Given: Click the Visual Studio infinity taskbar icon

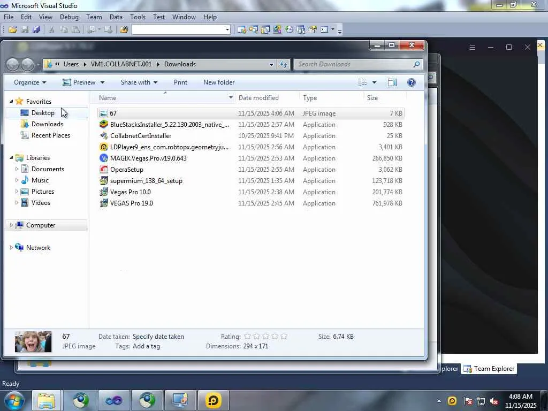Looking at the screenshot, I should coord(114,400).
